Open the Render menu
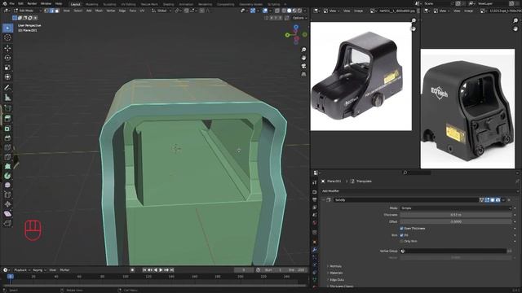The image size is (522, 293). (x=32, y=3)
